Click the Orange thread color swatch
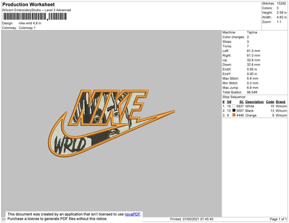 coord(234,115)
